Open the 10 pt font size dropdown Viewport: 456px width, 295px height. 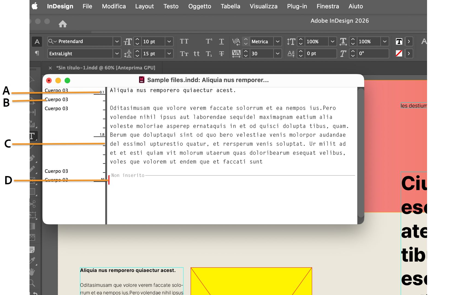169,42
